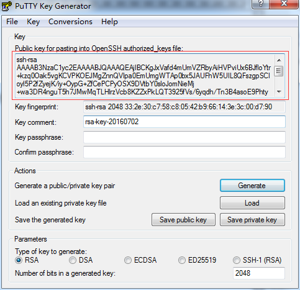The width and height of the screenshot is (300, 290).
Task: Select the SSH-1 (RSA) key type
Action: pyautogui.click(x=237, y=260)
